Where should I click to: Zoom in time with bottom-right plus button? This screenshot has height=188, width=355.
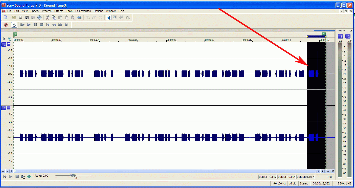(322, 171)
